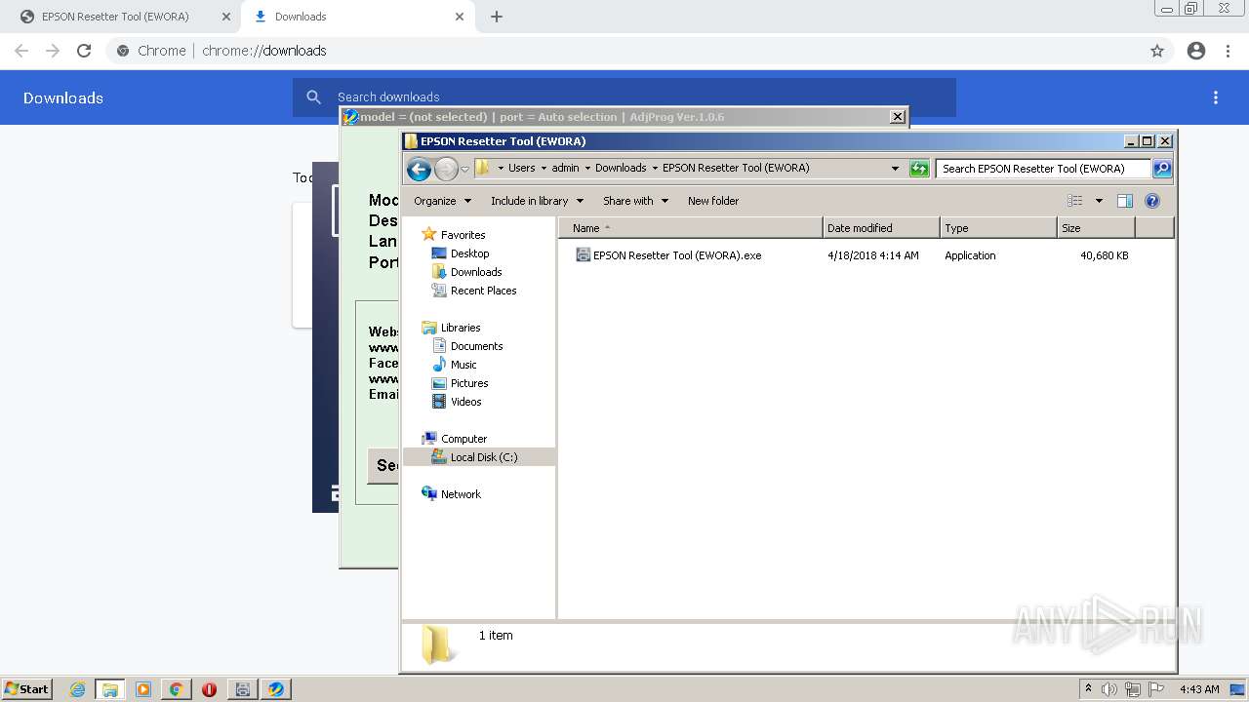Open the Chrome profile icon

pos(1196,51)
